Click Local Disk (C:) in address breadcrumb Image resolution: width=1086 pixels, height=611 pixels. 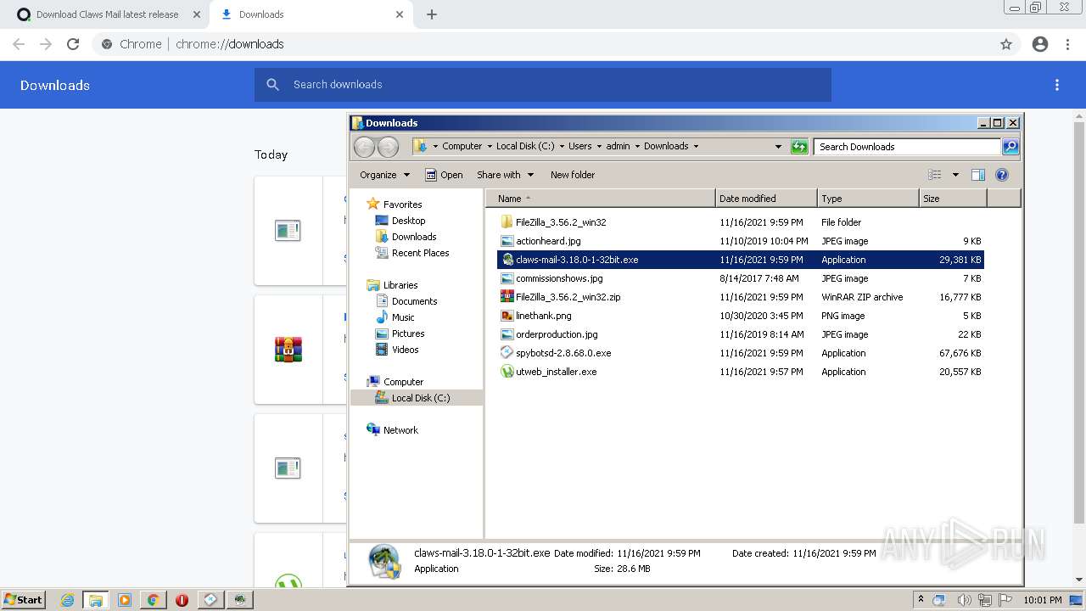point(525,146)
